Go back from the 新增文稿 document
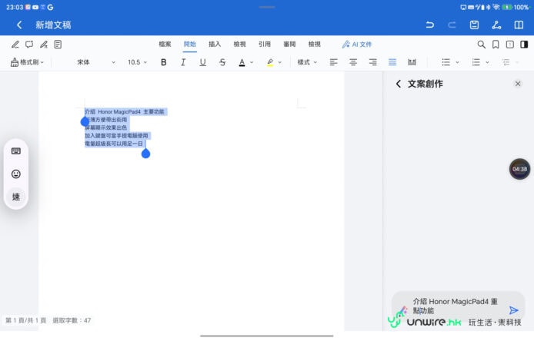 [x=19, y=25]
